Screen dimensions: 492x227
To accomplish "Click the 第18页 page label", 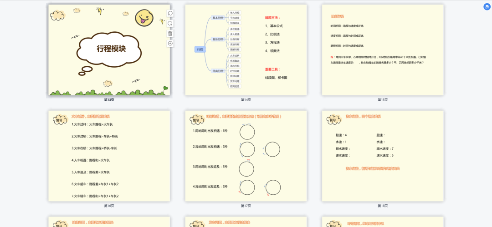I will point(383,206).
